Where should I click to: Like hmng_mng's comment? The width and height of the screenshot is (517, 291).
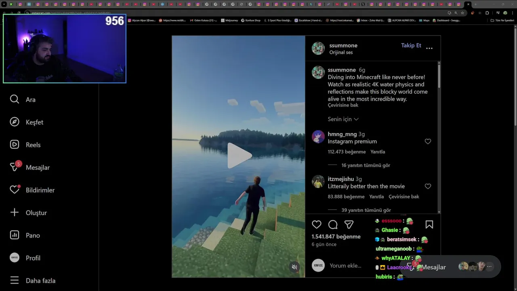pos(428,141)
